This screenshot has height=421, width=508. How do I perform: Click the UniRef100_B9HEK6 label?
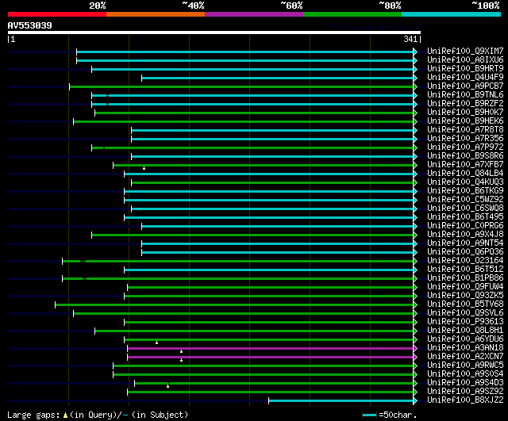(465, 121)
